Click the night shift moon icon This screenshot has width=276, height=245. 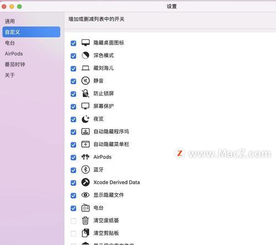pos(86,119)
